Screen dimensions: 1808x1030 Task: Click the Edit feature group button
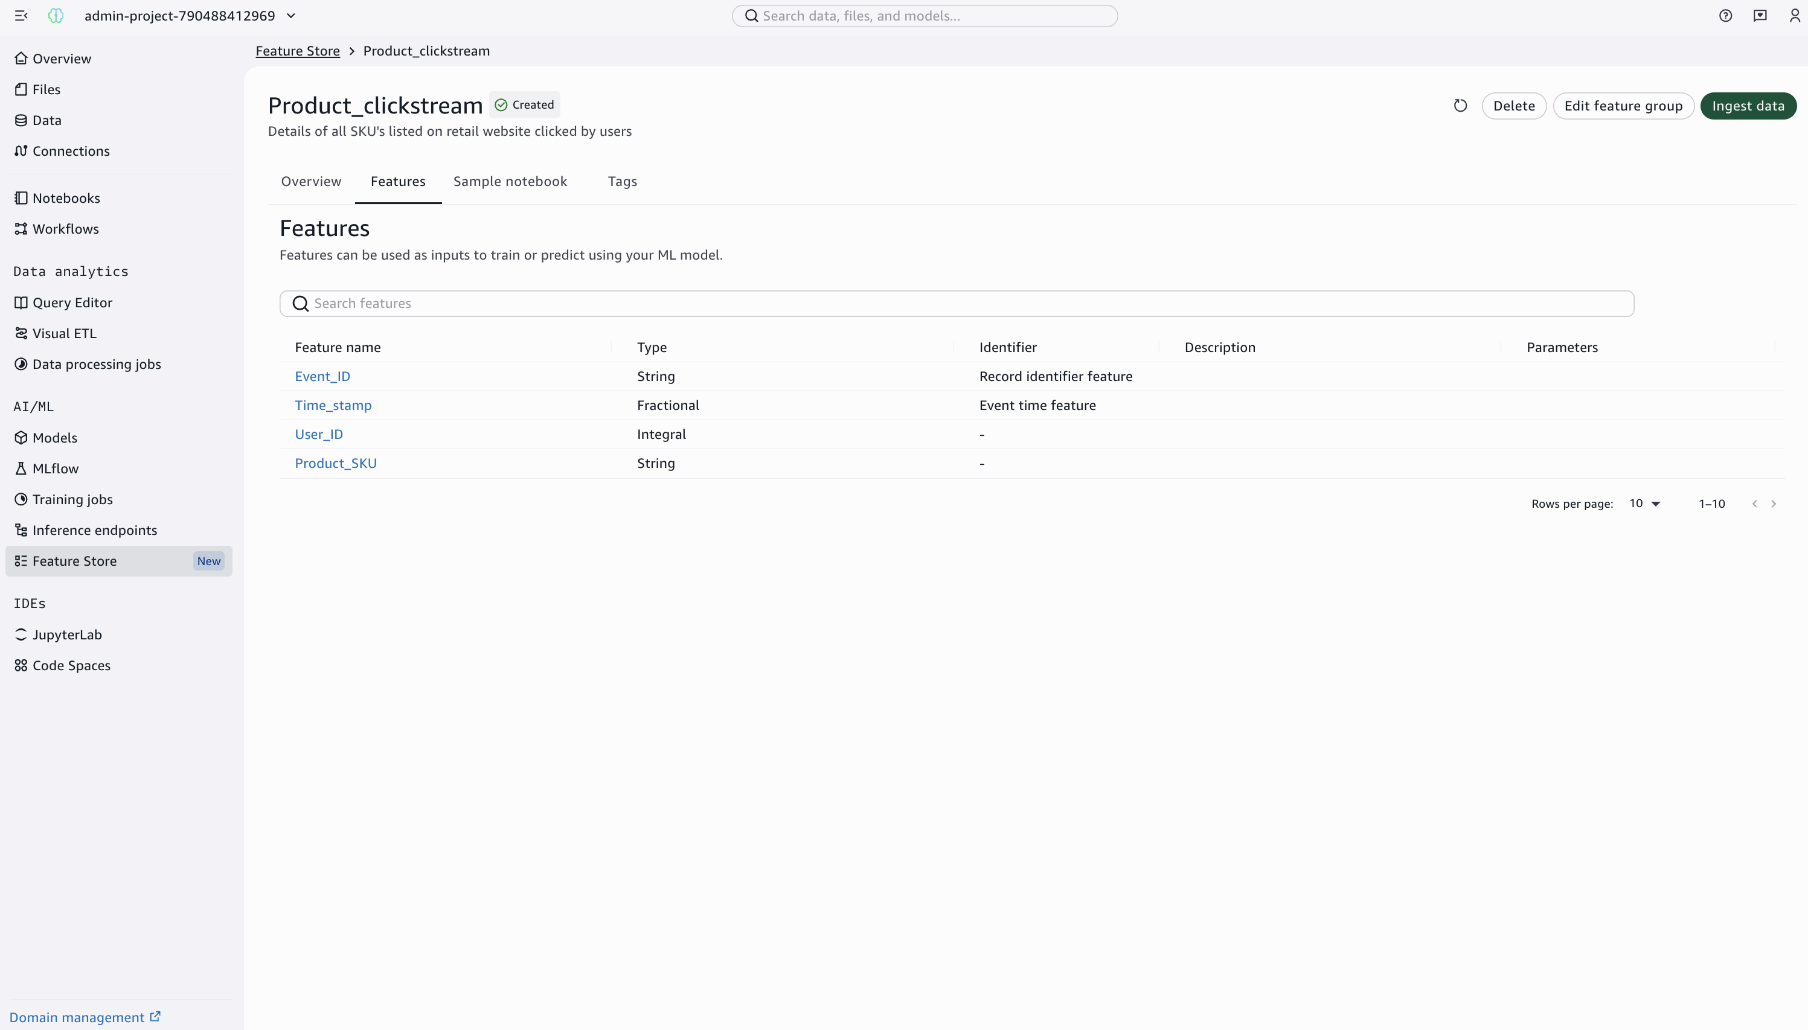[1623, 106]
